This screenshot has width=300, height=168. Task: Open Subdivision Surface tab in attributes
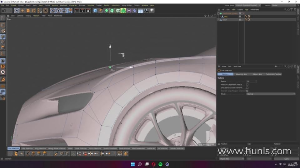tap(273, 74)
